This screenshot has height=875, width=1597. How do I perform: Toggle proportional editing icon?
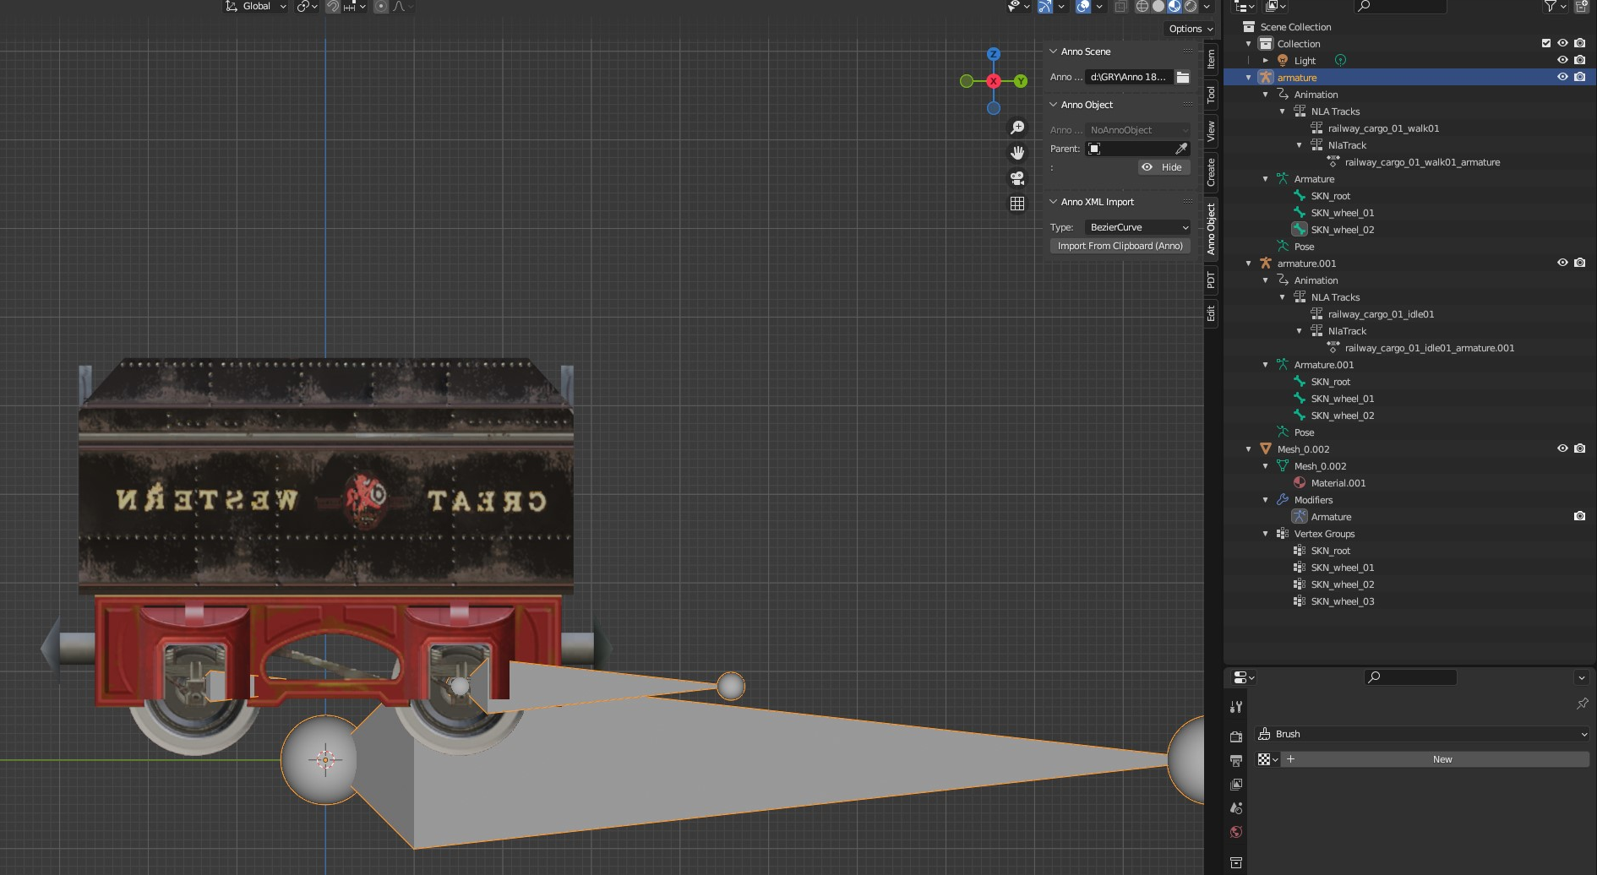click(381, 7)
